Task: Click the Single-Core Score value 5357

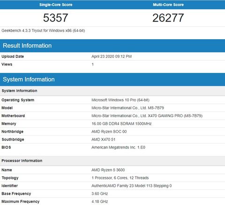Action: (x=55, y=18)
